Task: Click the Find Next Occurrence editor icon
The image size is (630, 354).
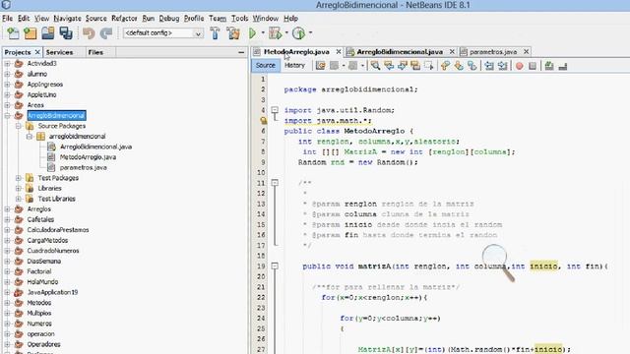Action: 403,66
